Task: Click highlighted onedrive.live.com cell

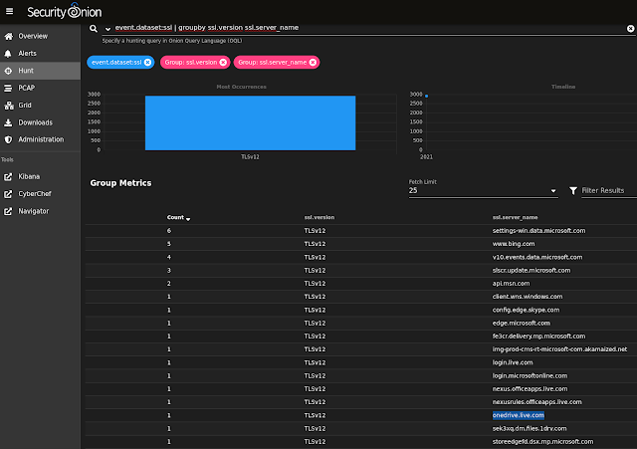Action: click(519, 415)
